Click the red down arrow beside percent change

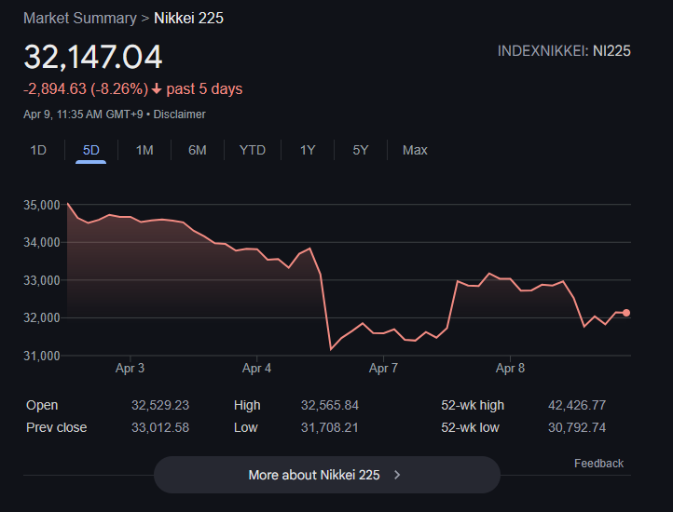(157, 89)
